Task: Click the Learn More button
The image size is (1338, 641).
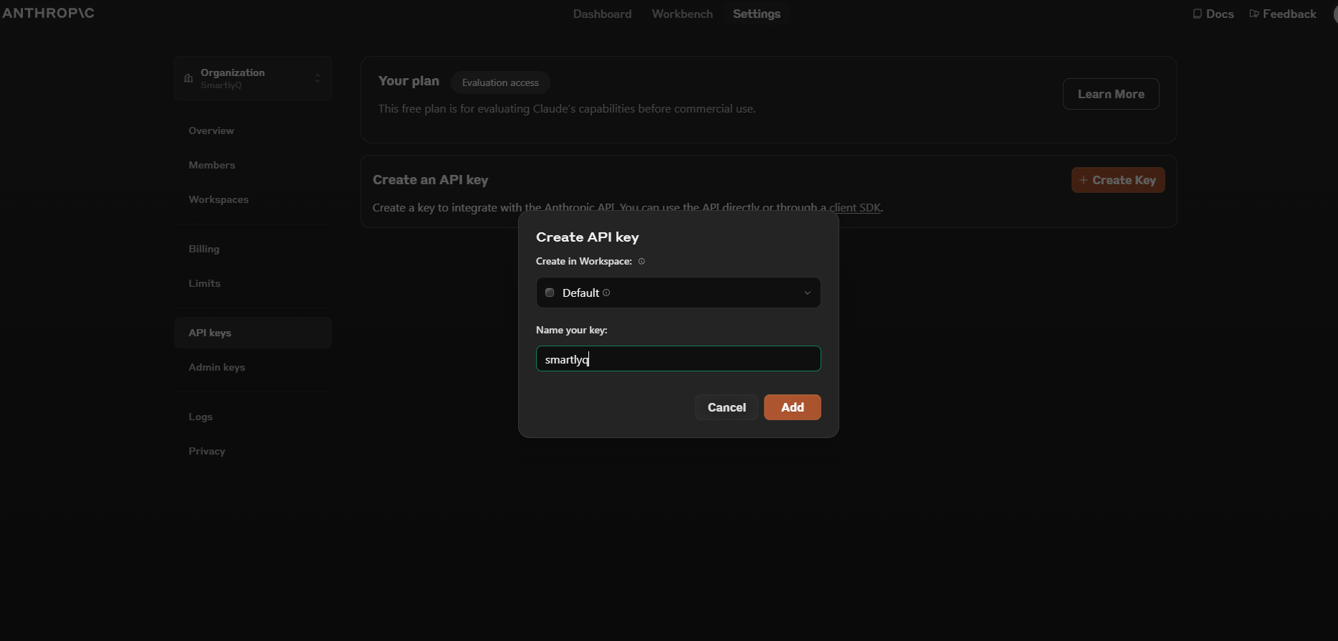Action: [1111, 94]
